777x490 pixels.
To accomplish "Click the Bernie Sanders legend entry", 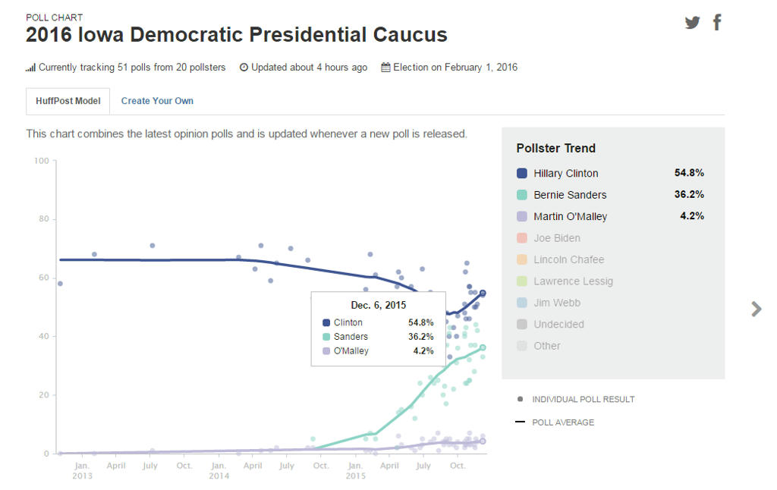I will coord(569,195).
